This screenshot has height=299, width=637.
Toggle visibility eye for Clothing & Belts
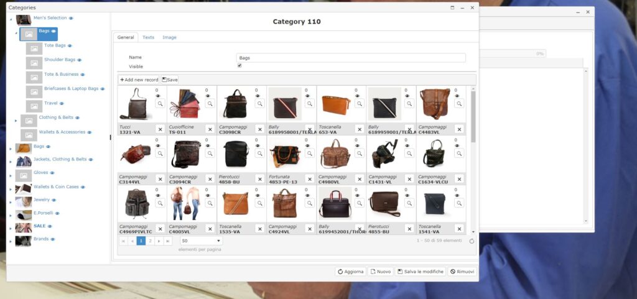point(77,117)
